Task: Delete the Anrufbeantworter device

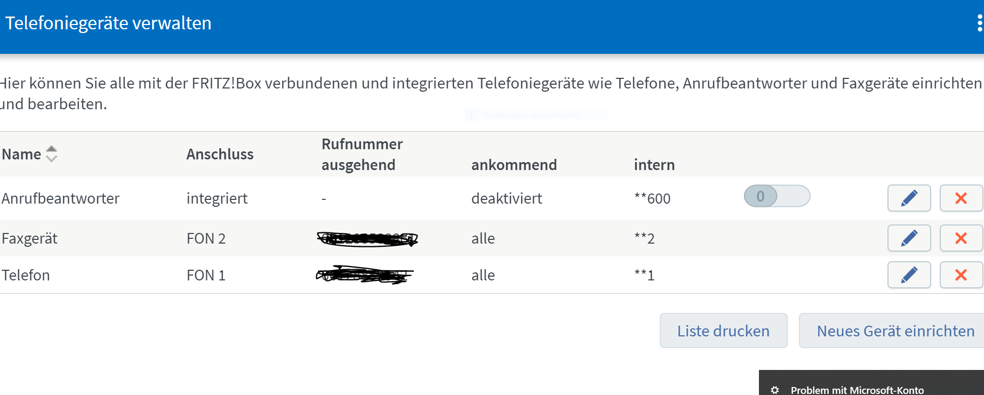Action: [961, 198]
